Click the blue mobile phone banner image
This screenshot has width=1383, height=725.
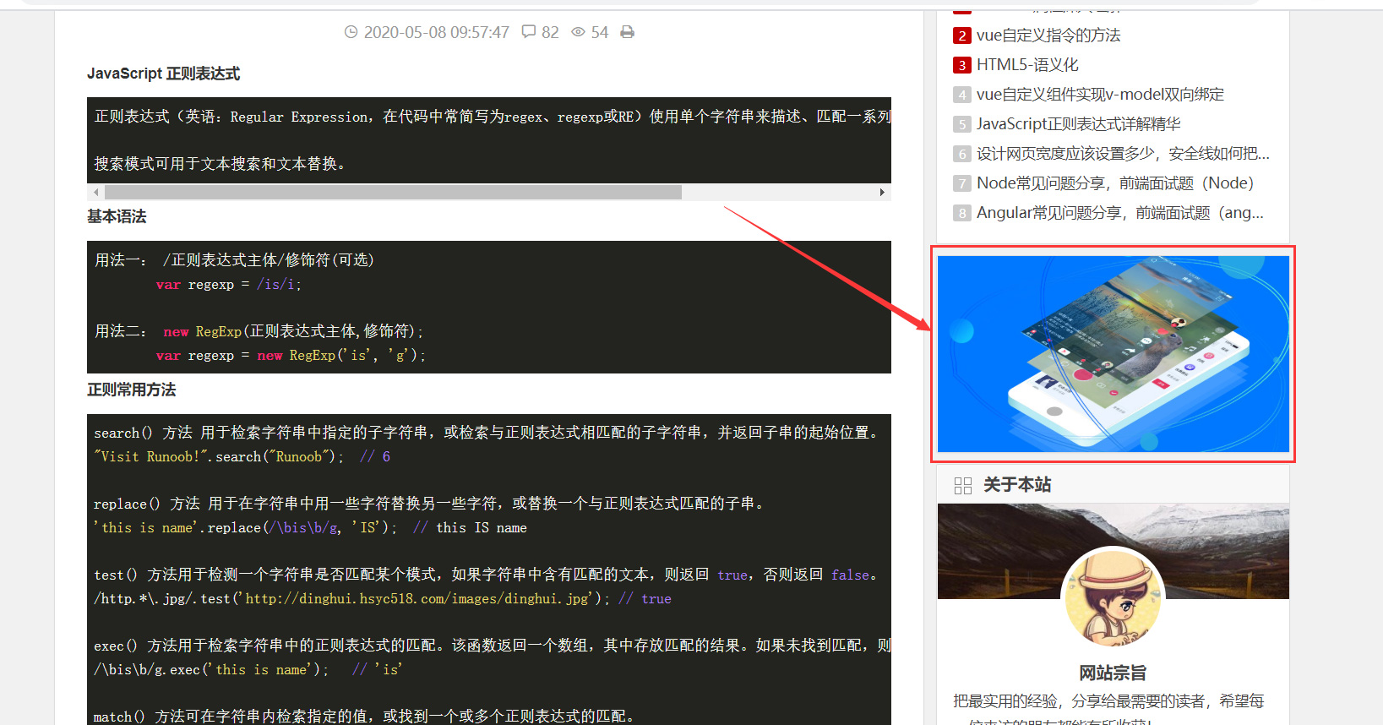[1113, 354]
